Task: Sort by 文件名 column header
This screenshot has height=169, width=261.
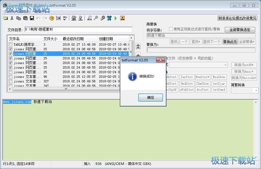Action: click(25, 39)
